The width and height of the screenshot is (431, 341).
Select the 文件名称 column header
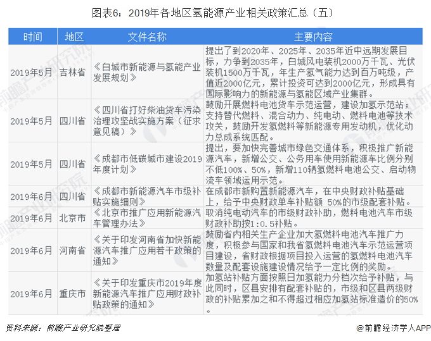click(147, 37)
